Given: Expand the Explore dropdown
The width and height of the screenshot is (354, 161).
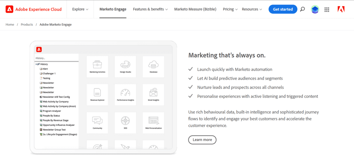Looking at the screenshot, I should pyautogui.click(x=80, y=9).
